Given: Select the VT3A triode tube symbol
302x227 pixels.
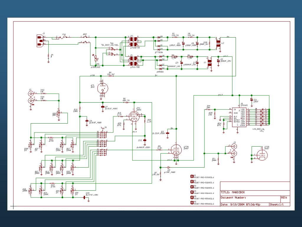Looking at the screenshot, I should [176, 150].
